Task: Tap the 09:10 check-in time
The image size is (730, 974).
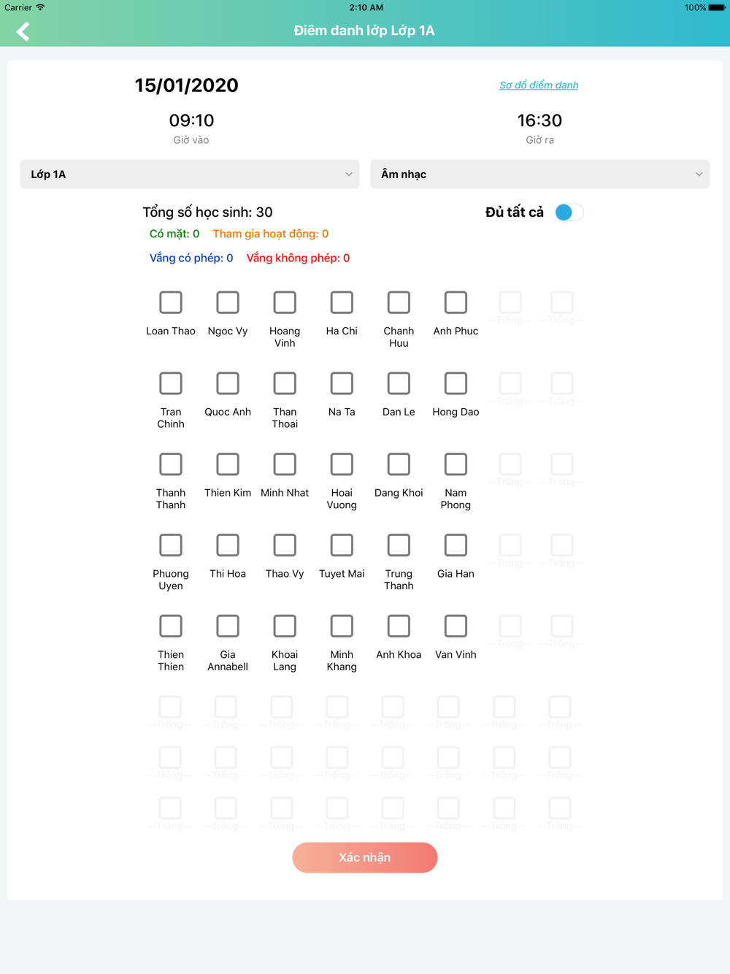Action: coord(191,120)
